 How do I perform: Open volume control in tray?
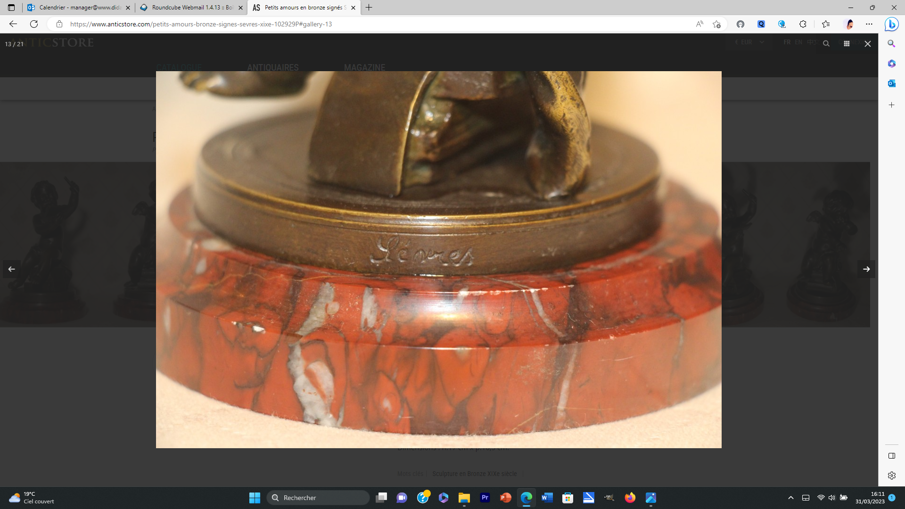(832, 498)
